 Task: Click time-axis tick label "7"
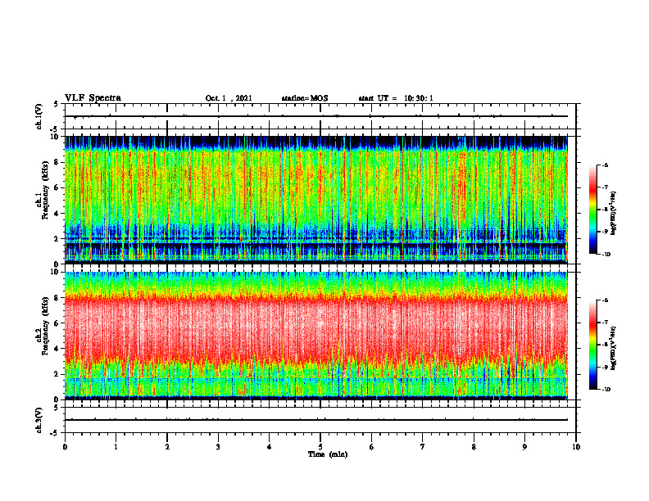[x=423, y=447]
